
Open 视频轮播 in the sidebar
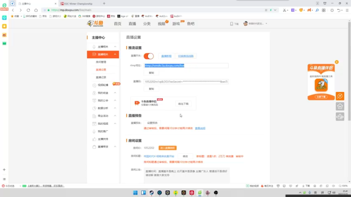103,85
